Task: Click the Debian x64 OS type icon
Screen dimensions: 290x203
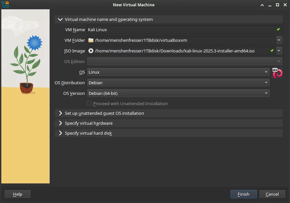Action: 277,73
